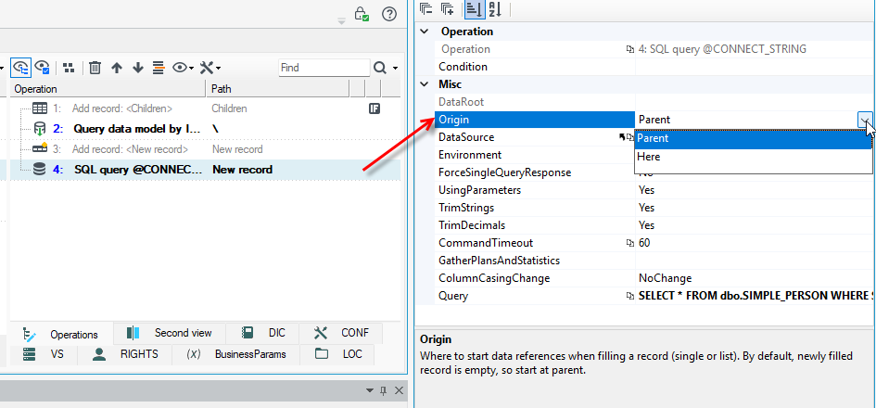This screenshot has width=876, height=408.
Task: Open the LOC tab
Action: tap(336, 354)
